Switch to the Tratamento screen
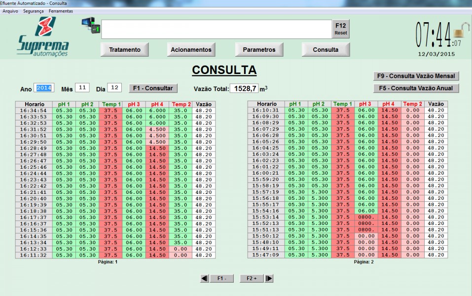 pos(125,50)
